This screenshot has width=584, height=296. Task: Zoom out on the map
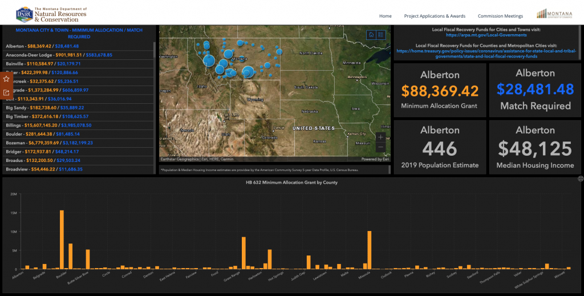coord(380,147)
